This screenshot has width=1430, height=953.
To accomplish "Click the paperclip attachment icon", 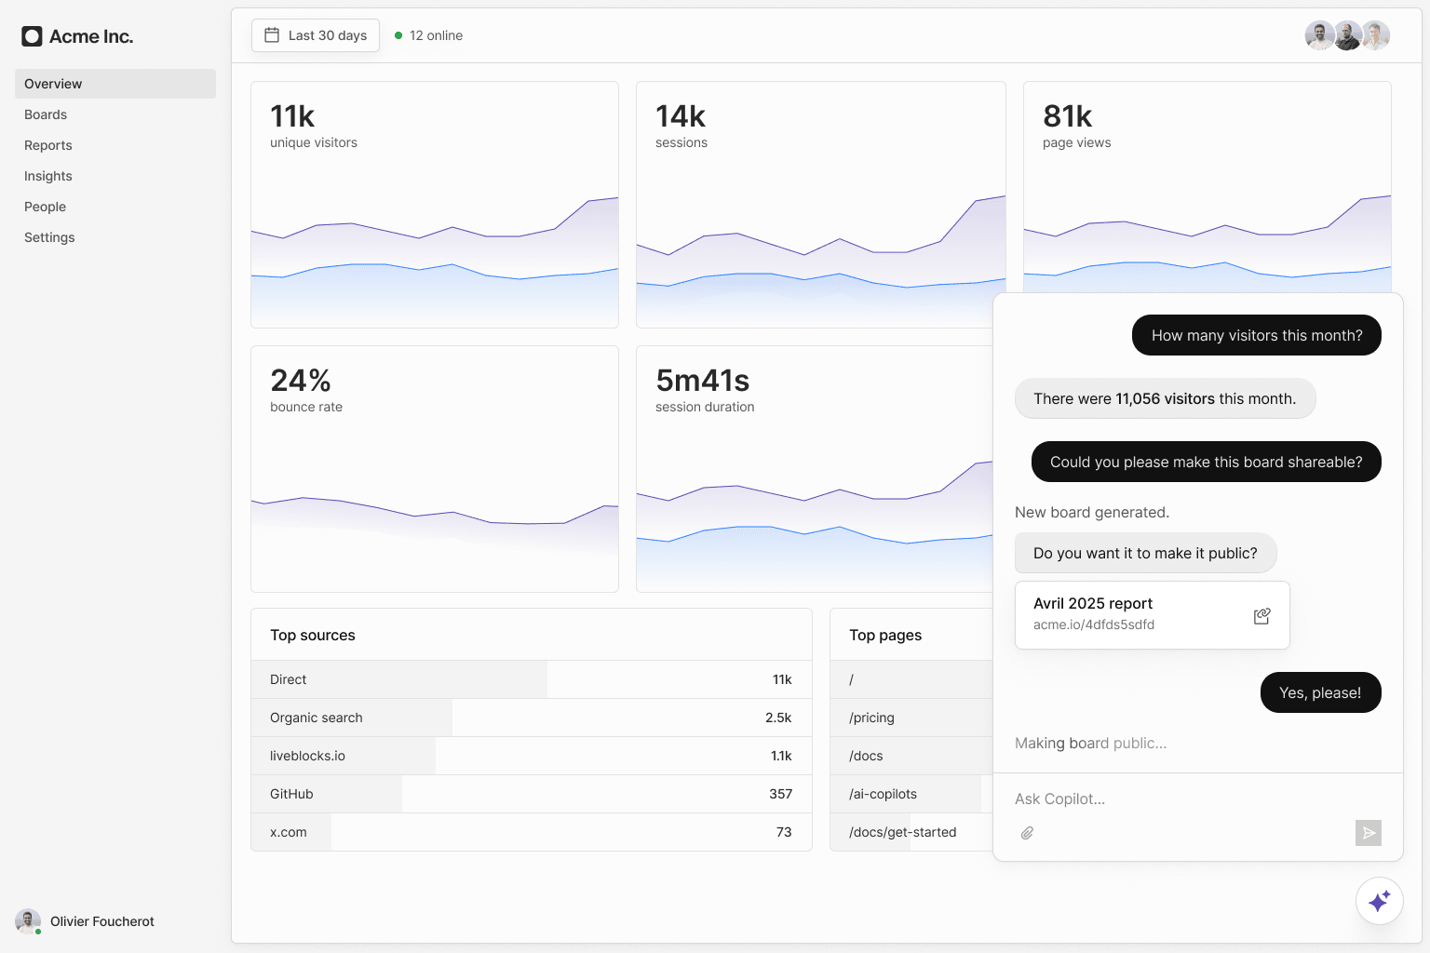I will pyautogui.click(x=1027, y=833).
